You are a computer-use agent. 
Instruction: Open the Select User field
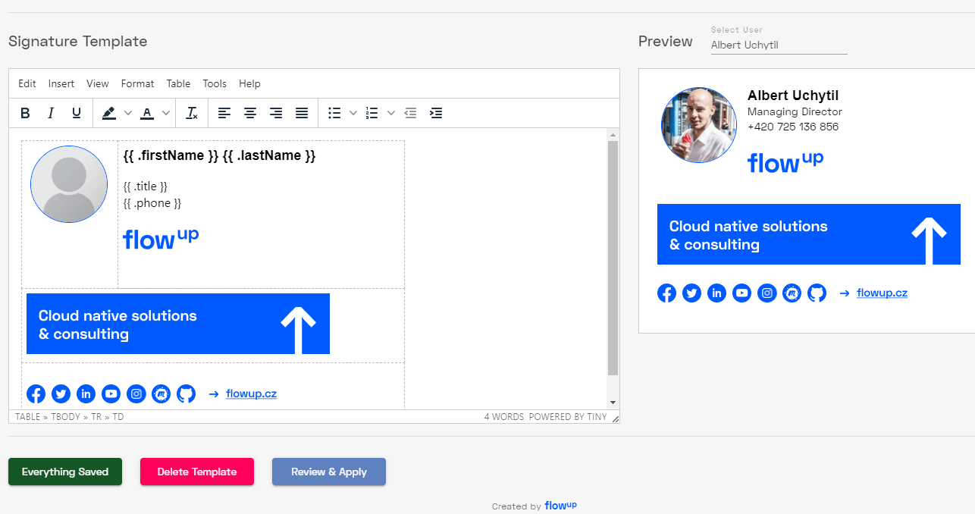click(x=779, y=45)
